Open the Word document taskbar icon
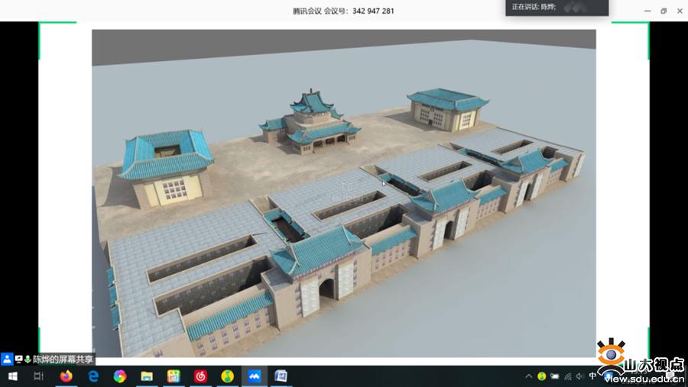The width and height of the screenshot is (688, 387). click(281, 376)
